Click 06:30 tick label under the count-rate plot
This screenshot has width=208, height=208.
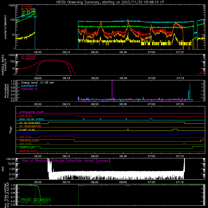95,52
